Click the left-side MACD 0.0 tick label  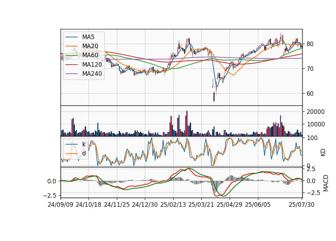(x=52, y=181)
